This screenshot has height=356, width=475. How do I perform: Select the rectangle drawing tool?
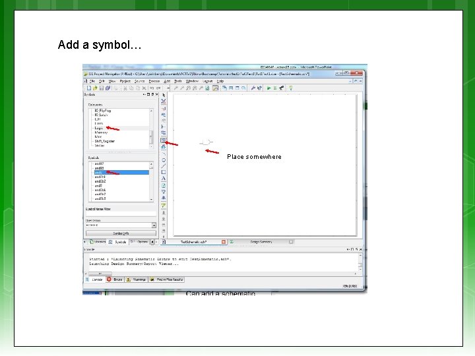pyautogui.click(x=164, y=172)
